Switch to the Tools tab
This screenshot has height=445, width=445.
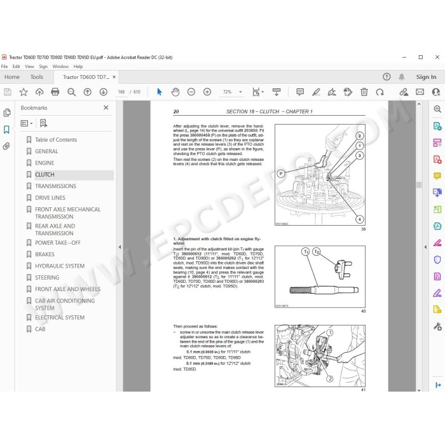click(37, 77)
